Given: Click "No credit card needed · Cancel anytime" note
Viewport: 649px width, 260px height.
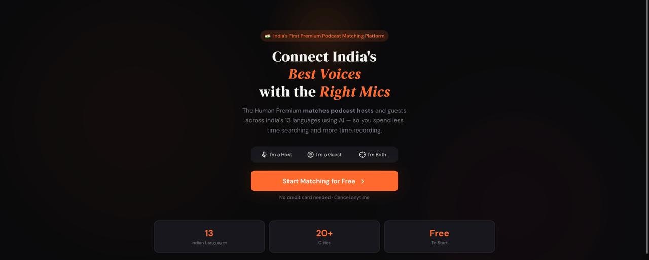Looking at the screenshot, I should (324, 197).
